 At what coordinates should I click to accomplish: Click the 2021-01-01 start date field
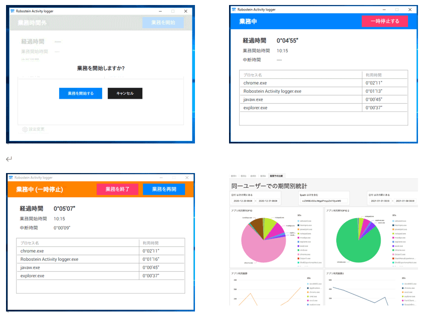(380, 201)
